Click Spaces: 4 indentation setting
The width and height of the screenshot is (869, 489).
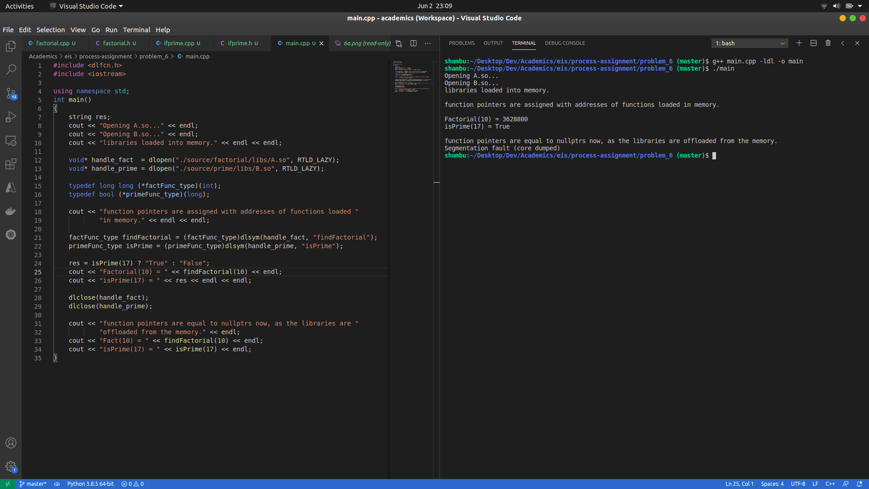(x=772, y=484)
